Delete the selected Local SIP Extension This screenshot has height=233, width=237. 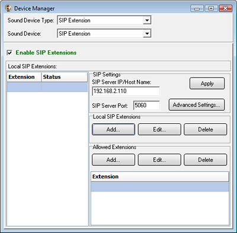tap(206, 129)
